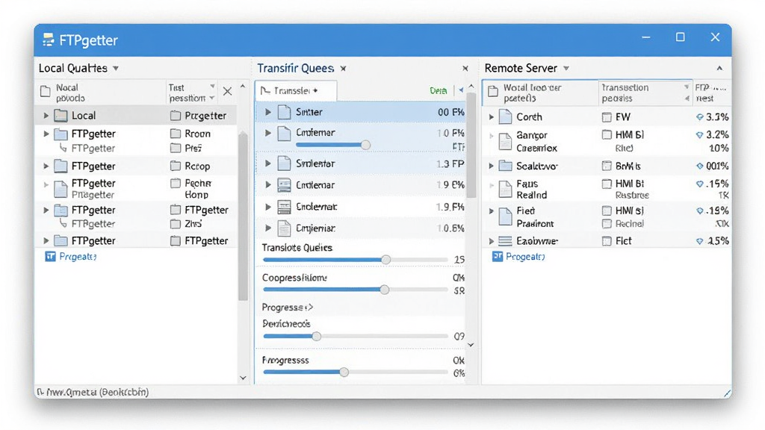Image resolution: width=765 pixels, height=430 pixels.
Task: Click the Scalctvo folder icon
Action: [506, 166]
